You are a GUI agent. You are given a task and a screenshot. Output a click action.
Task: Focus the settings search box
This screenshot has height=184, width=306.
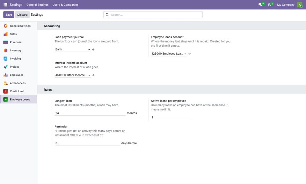[153, 15]
